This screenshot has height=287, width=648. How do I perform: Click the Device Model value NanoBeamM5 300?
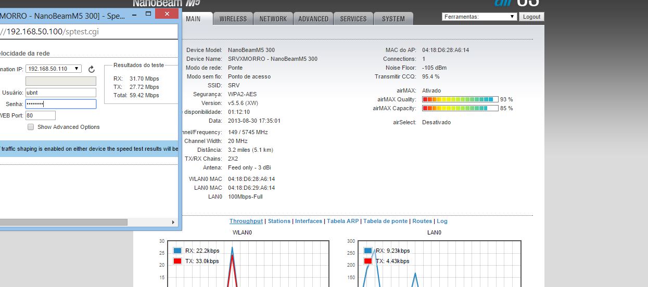tap(251, 50)
